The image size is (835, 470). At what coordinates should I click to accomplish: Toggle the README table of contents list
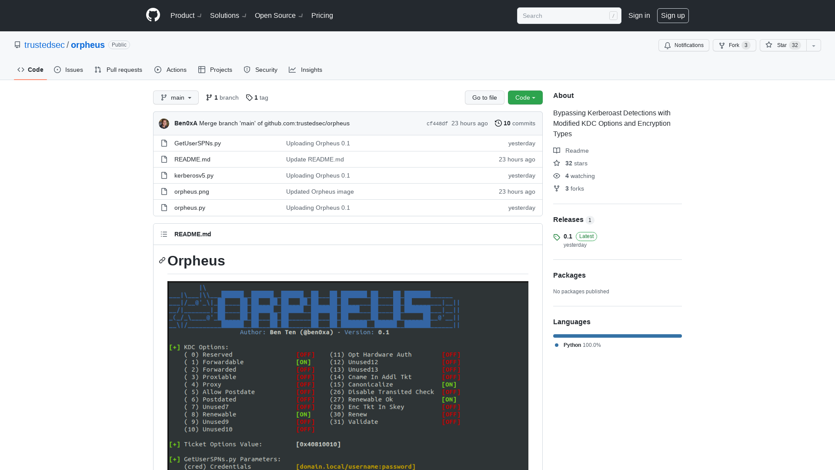point(164,234)
